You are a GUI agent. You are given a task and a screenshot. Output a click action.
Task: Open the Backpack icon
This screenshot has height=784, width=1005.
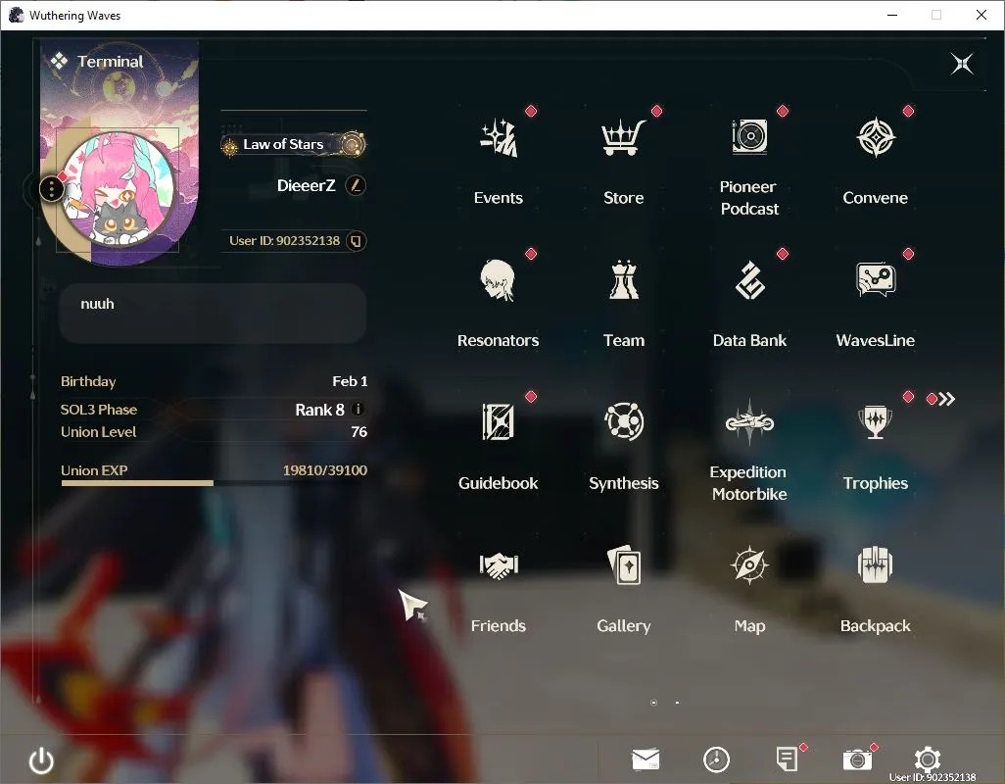[875, 564]
